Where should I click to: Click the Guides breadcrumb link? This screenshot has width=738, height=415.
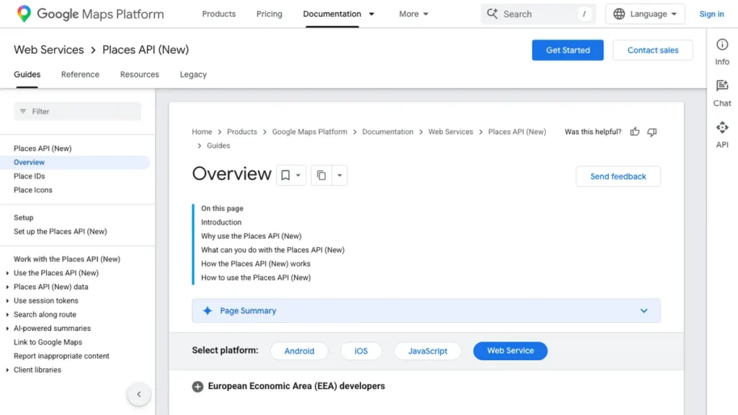[218, 146]
